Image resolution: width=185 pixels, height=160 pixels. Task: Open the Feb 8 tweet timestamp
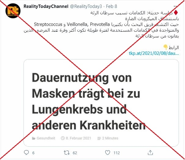pyautogui.click(x=111, y=6)
